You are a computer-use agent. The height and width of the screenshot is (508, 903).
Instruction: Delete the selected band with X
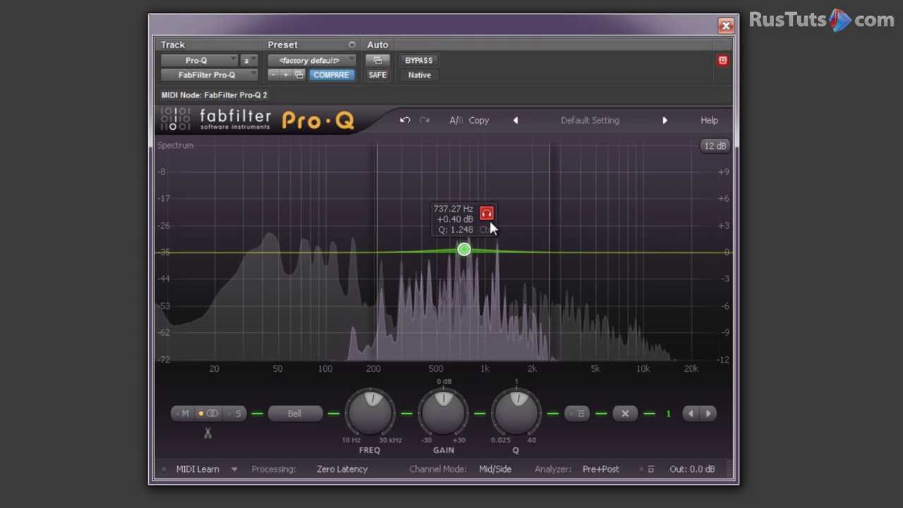(625, 413)
